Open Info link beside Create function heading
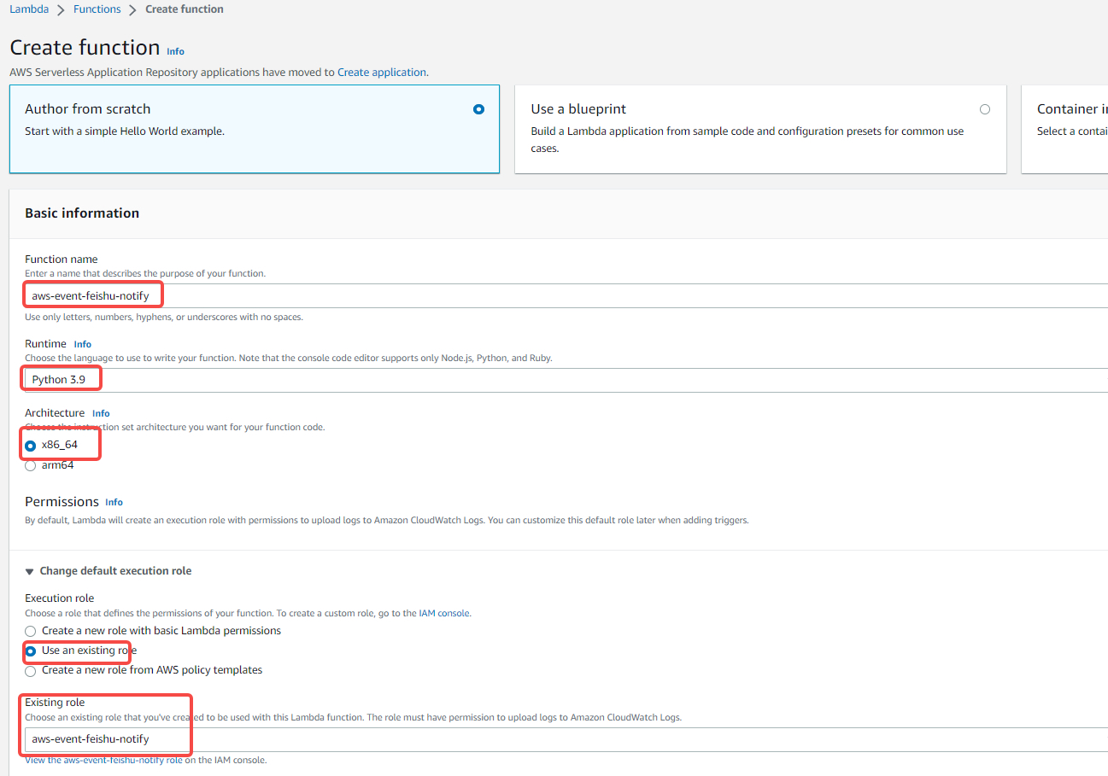This screenshot has height=776, width=1108. point(175,51)
